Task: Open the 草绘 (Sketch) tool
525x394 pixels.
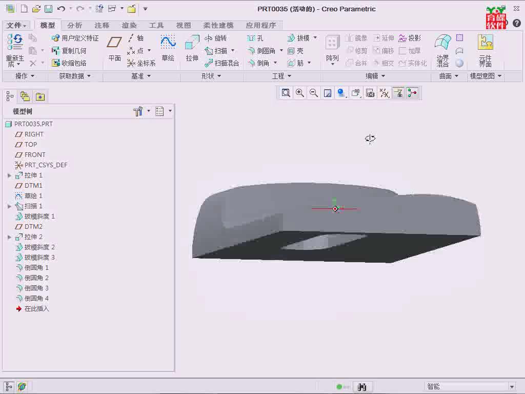Action: click(168, 48)
